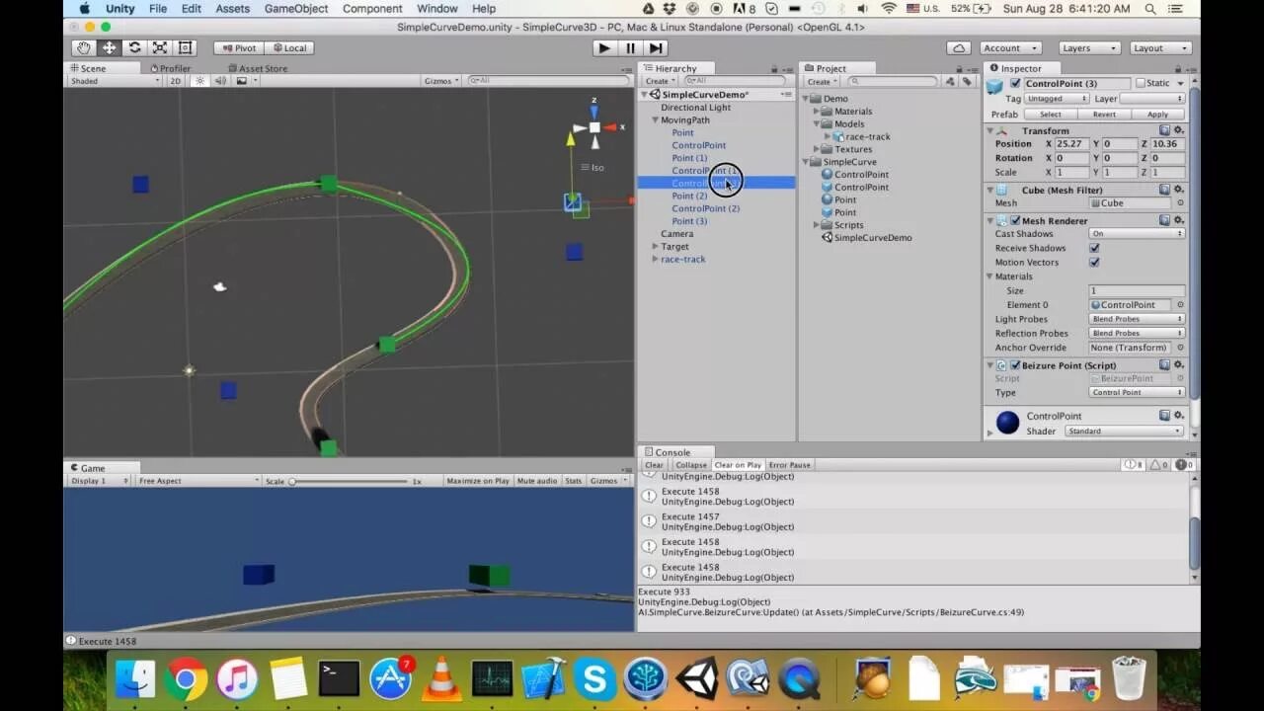Open the Cast Shadows dropdown
This screenshot has width=1264, height=711.
[1137, 234]
